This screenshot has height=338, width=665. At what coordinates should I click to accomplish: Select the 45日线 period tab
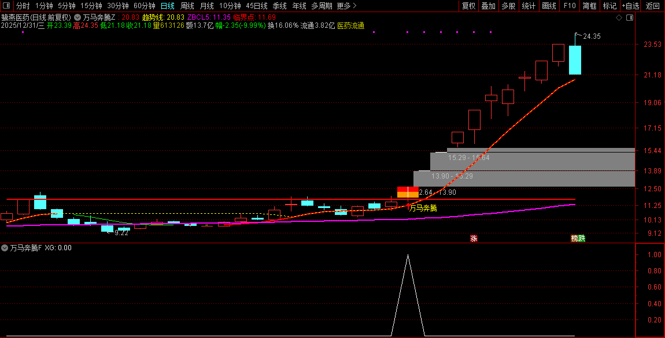(257, 6)
